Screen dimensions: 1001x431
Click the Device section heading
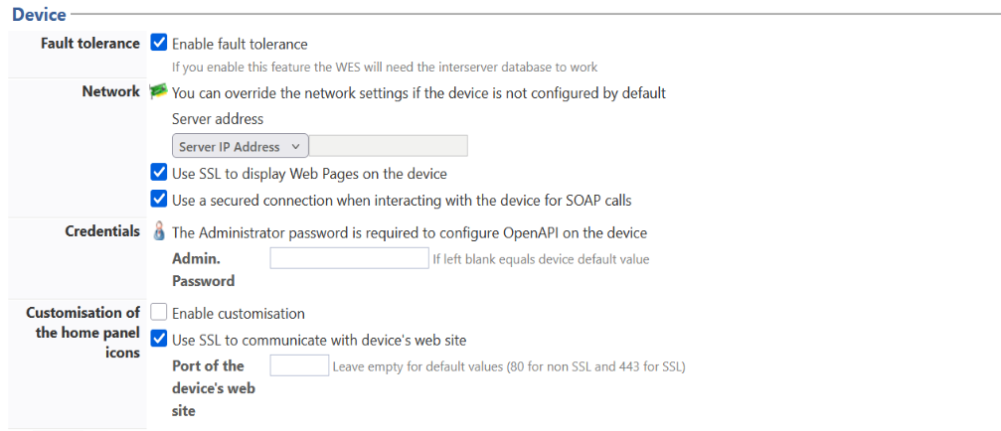coord(39,15)
